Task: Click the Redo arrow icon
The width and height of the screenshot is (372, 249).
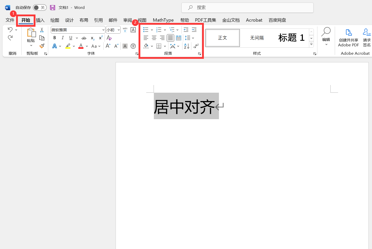Action: 10,38
